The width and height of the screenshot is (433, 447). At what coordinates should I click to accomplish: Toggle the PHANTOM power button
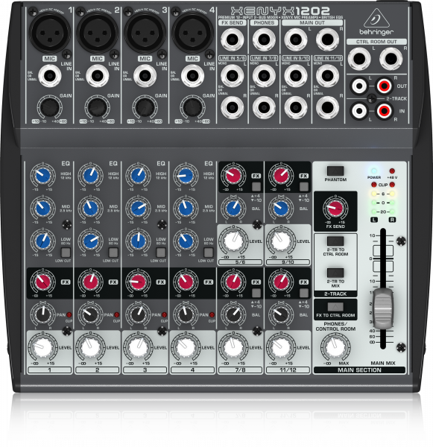[x=335, y=171]
